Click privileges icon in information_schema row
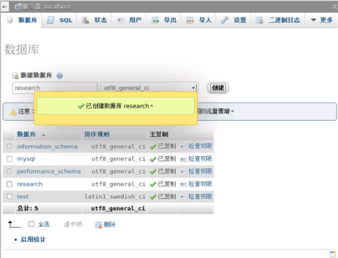 point(183,147)
